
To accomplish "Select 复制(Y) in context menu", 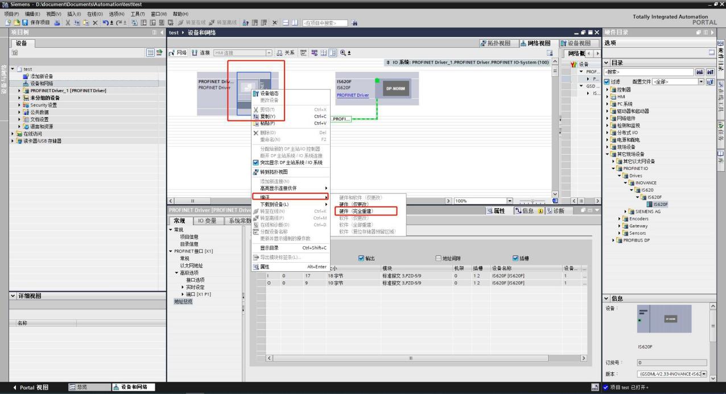I will pyautogui.click(x=267, y=116).
